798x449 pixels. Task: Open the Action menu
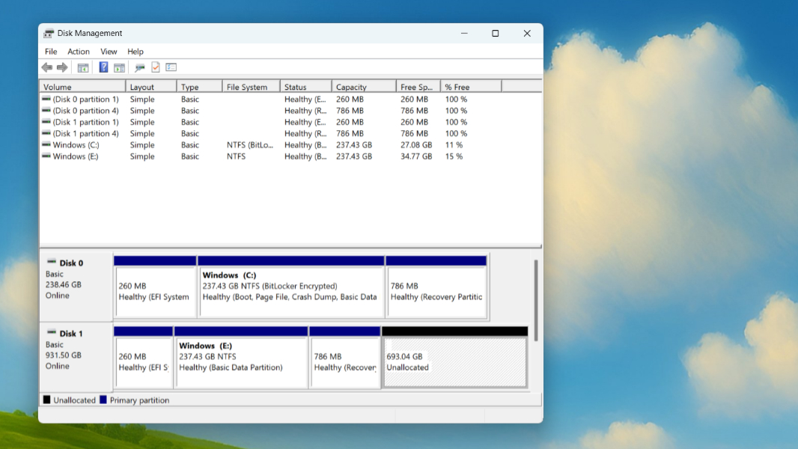point(79,52)
